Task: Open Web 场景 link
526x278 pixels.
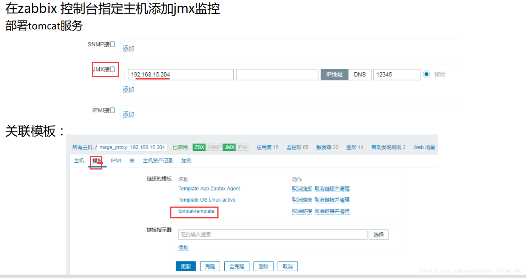Action: (424, 147)
